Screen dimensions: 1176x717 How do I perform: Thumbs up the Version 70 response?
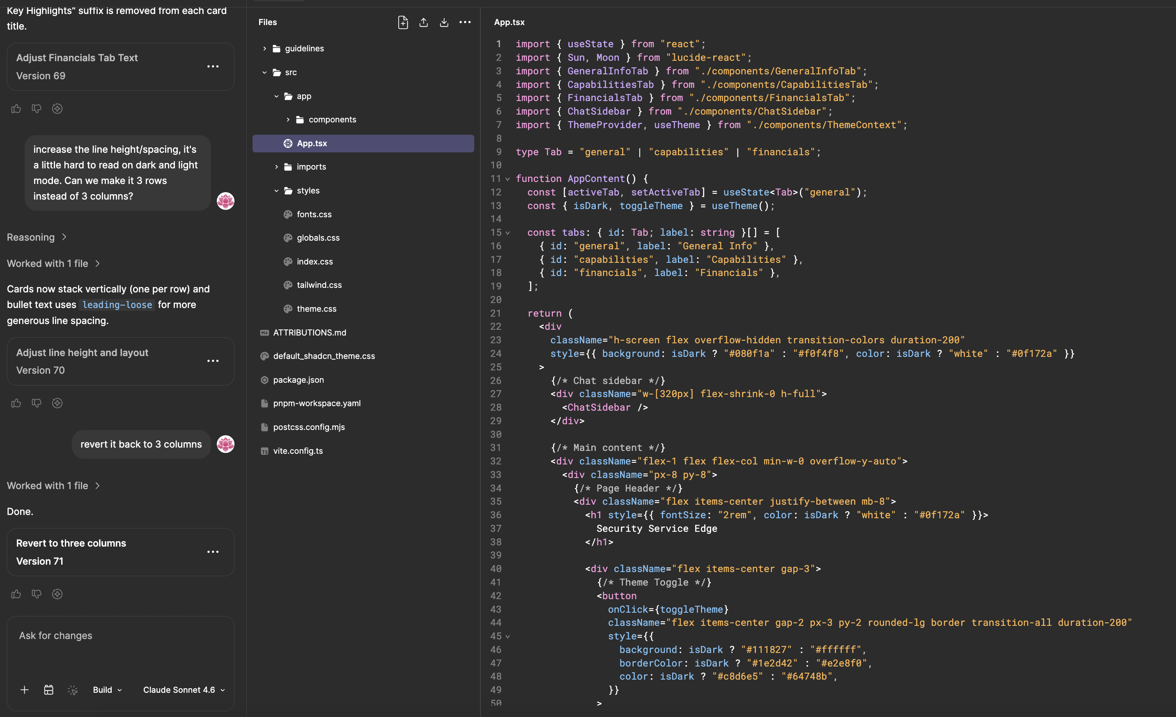tap(16, 403)
